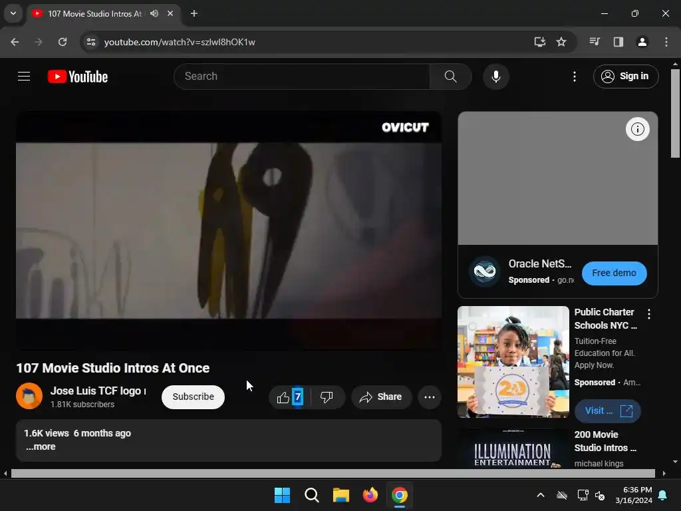Mute the tab via speaker icon
The width and height of the screenshot is (681, 511).
154,13
